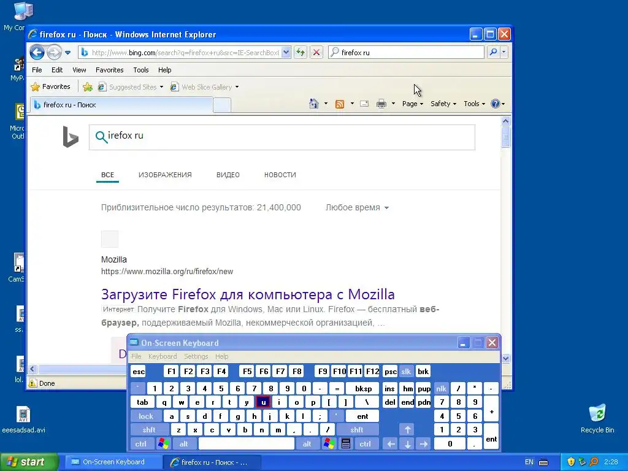The image size is (628, 471).
Task: Open the File menu in Internet Explorer
Action: [37, 70]
